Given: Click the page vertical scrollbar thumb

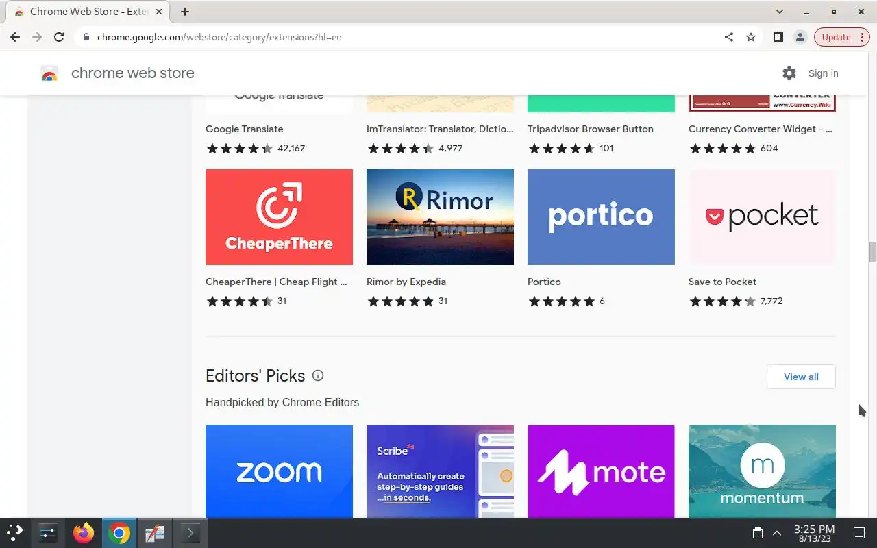Looking at the screenshot, I should click(873, 251).
